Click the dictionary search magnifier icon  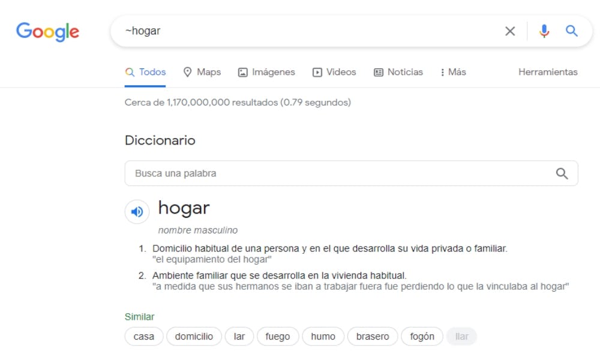click(x=562, y=173)
